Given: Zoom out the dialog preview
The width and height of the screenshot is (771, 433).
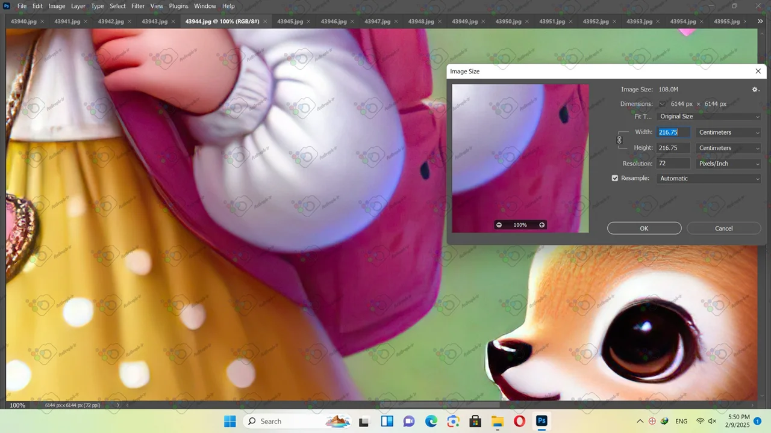Looking at the screenshot, I should click(x=499, y=225).
